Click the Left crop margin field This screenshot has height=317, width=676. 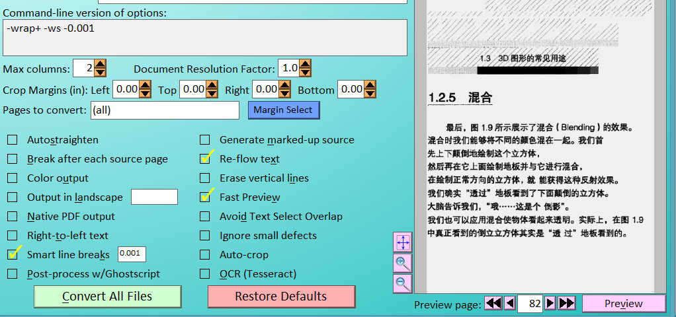tap(126, 89)
